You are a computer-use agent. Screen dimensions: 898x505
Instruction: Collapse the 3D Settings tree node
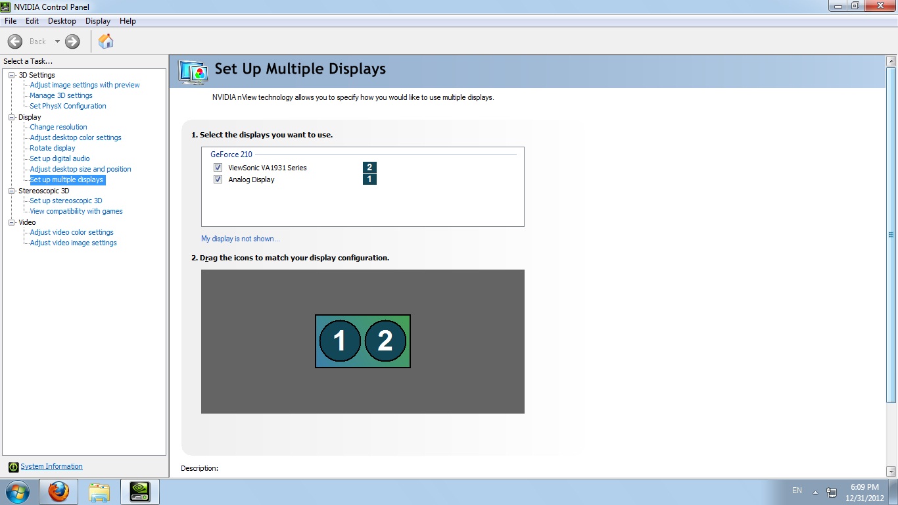click(x=11, y=75)
